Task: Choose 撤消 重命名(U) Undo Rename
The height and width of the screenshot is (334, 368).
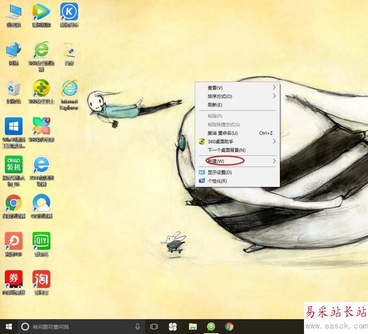Action: (237, 133)
